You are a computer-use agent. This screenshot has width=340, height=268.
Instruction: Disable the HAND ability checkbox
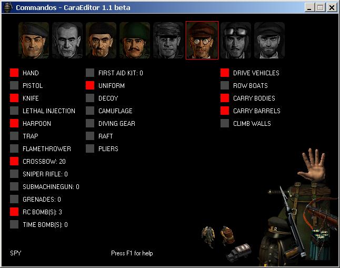pos(14,73)
